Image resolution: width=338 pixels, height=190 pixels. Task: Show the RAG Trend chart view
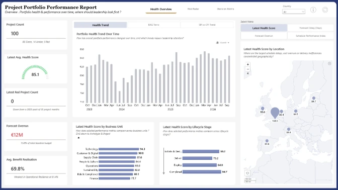coord(153,25)
